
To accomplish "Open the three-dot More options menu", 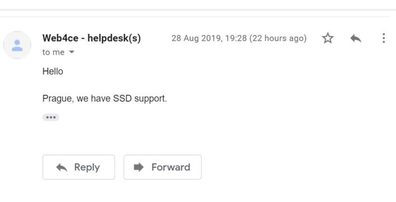I will tap(383, 38).
